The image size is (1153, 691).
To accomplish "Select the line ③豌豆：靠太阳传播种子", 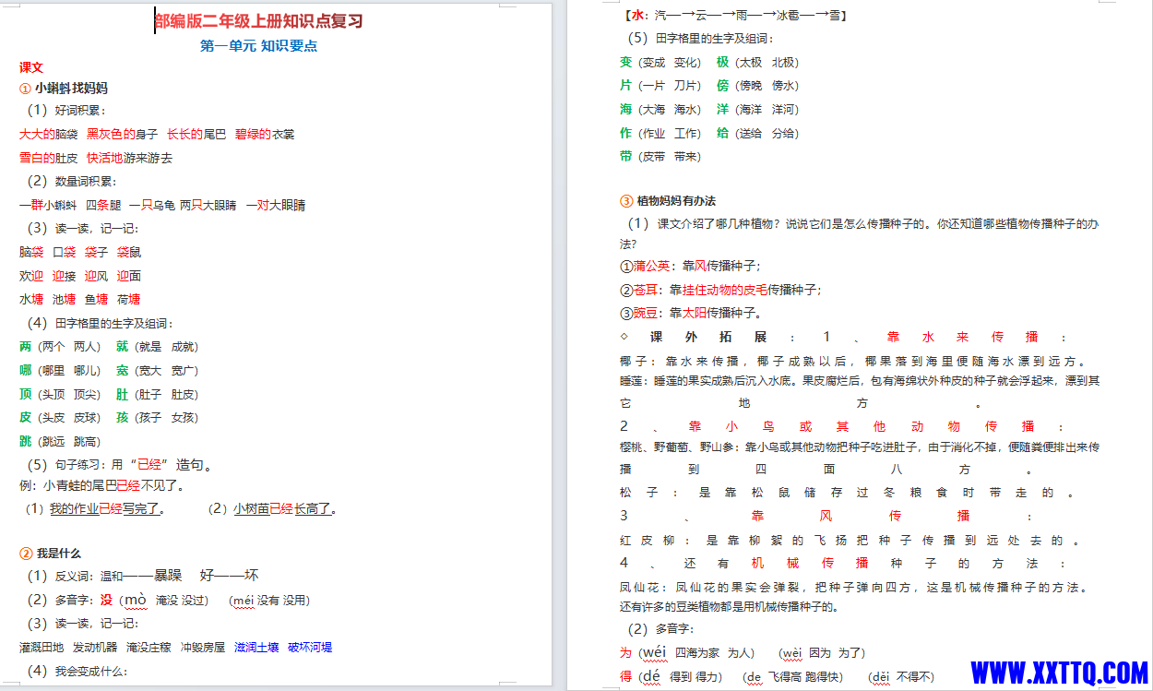I will 690,314.
